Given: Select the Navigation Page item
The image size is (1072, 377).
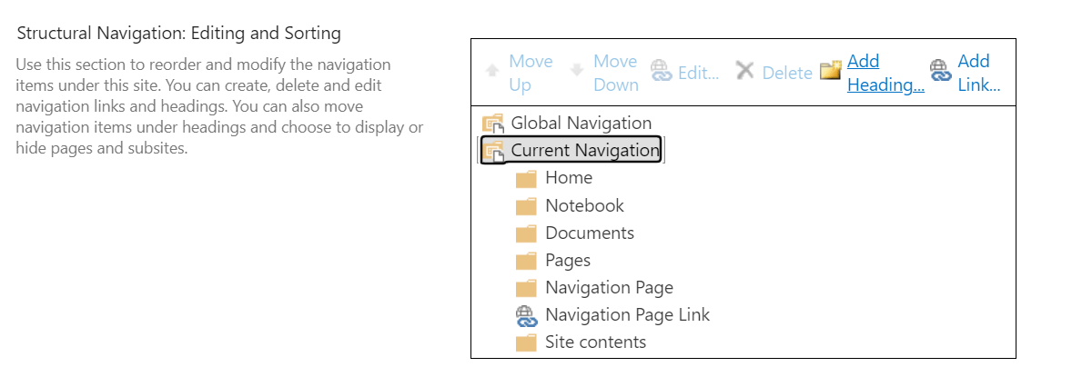Looking at the screenshot, I should [609, 288].
